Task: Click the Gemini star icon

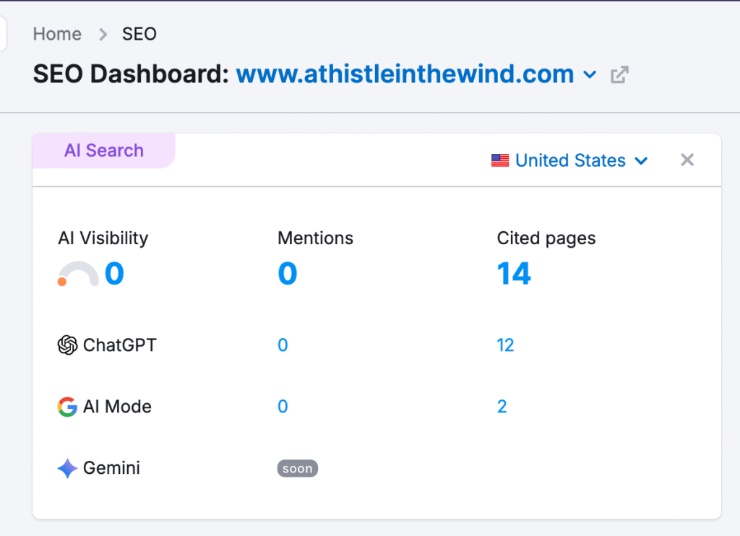Action: pos(66,468)
